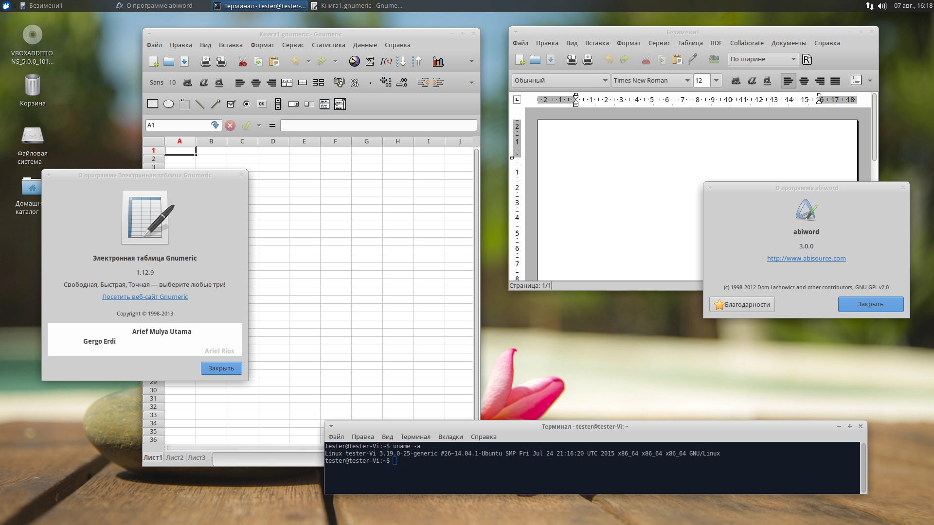
Task: Select the arrow drawing tool in Gnumeric
Action: [215, 104]
